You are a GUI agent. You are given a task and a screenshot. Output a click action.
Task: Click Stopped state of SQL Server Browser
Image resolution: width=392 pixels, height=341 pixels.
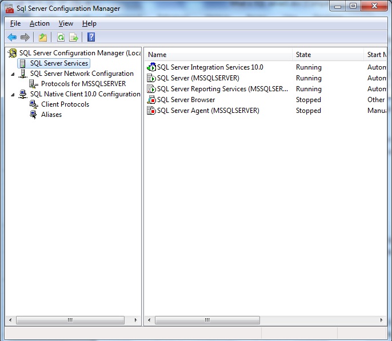tap(308, 100)
